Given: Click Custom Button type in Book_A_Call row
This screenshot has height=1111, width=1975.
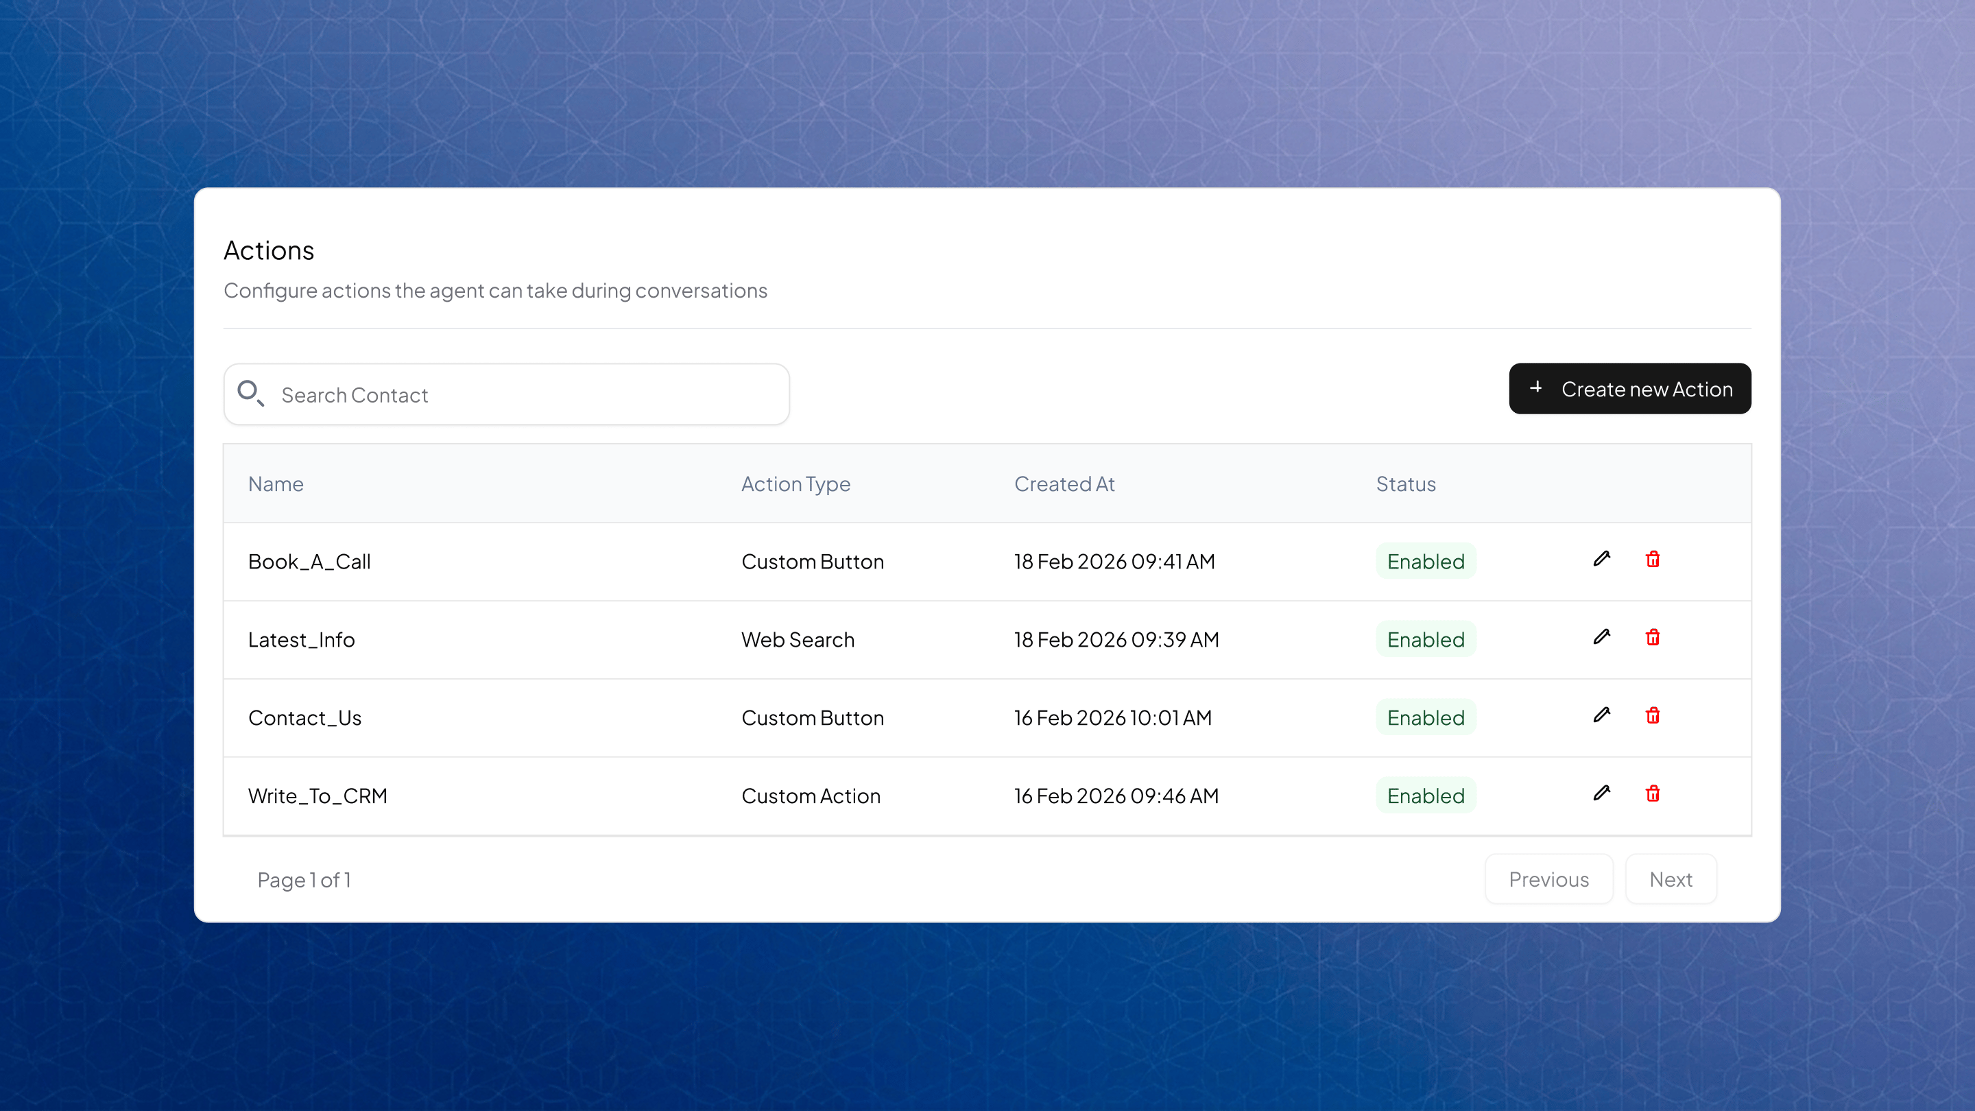Looking at the screenshot, I should click(813, 561).
